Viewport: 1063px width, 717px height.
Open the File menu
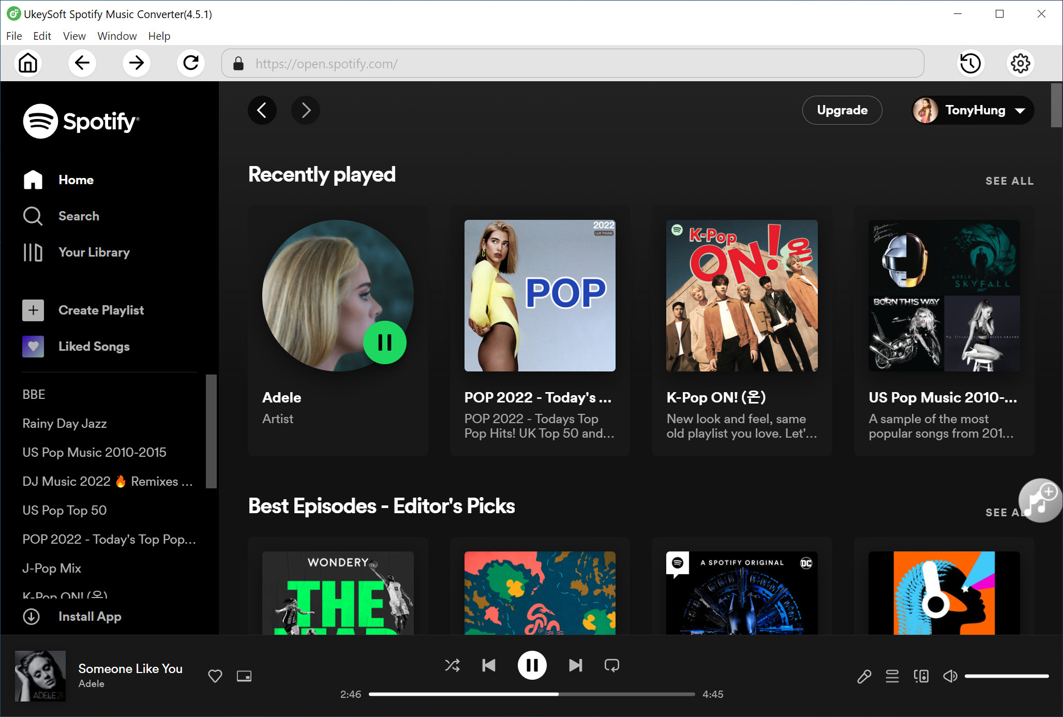click(14, 36)
